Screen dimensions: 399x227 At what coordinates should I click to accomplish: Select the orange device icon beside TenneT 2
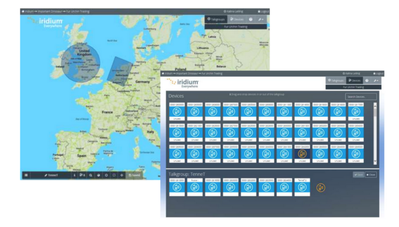(x=321, y=188)
